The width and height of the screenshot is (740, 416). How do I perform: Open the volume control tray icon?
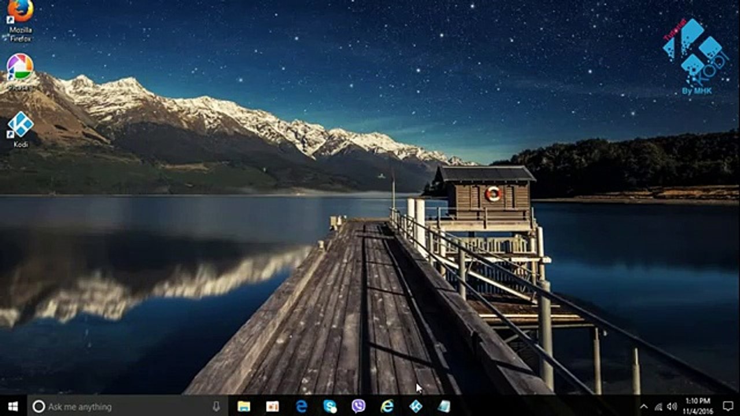click(672, 406)
